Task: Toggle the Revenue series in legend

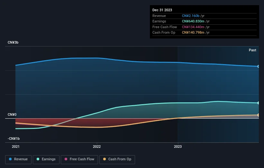Action: click(x=18, y=159)
